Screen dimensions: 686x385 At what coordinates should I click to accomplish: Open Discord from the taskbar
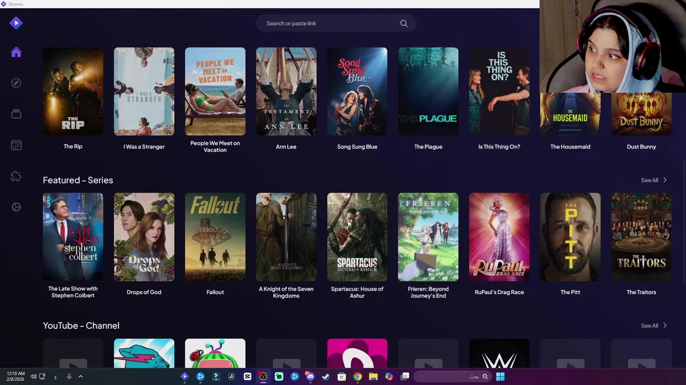[x=310, y=376]
